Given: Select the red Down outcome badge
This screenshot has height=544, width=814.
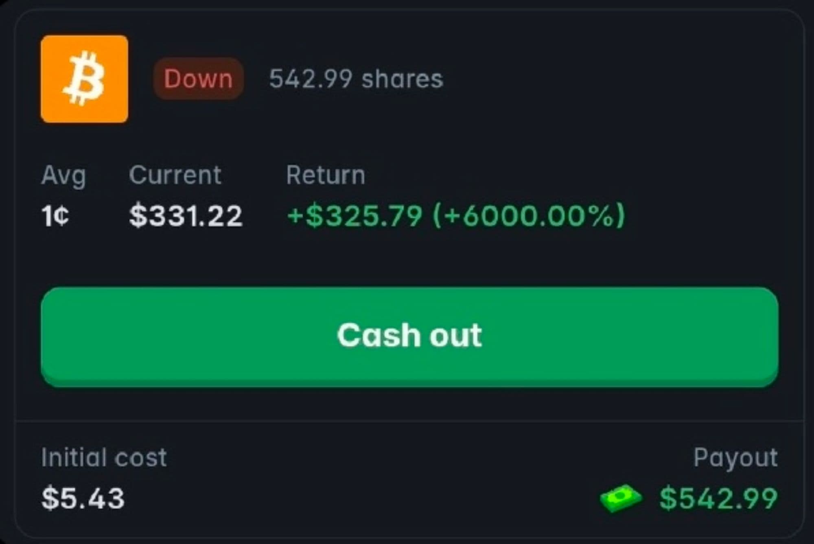Looking at the screenshot, I should [x=198, y=79].
